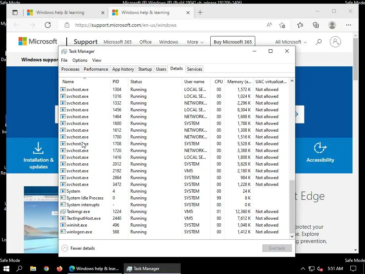Open File Explorer from the taskbar

[33, 269]
